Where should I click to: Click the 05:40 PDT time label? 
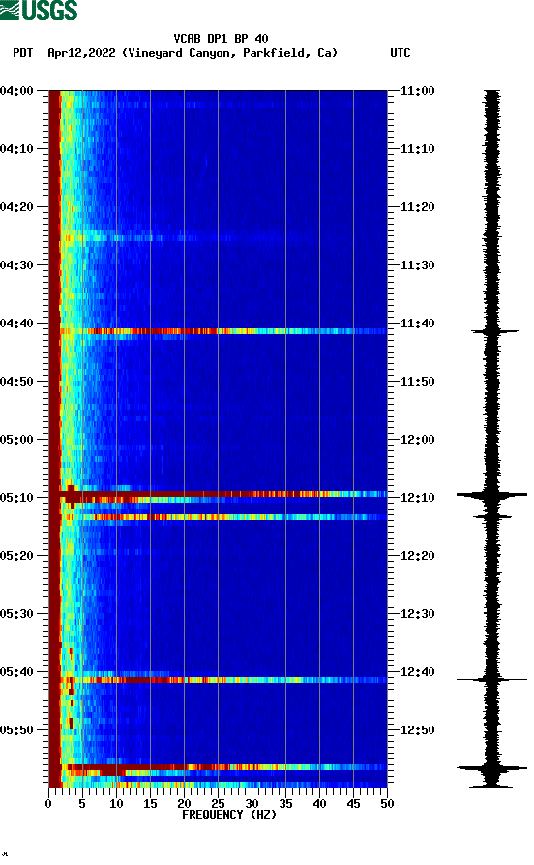click(x=16, y=672)
